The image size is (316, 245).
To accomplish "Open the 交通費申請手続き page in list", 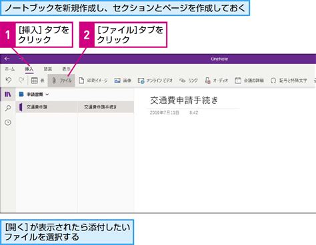I will pos(106,107).
